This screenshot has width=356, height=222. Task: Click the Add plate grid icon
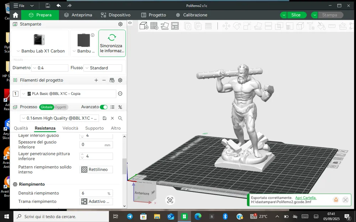click(x=154, y=26)
